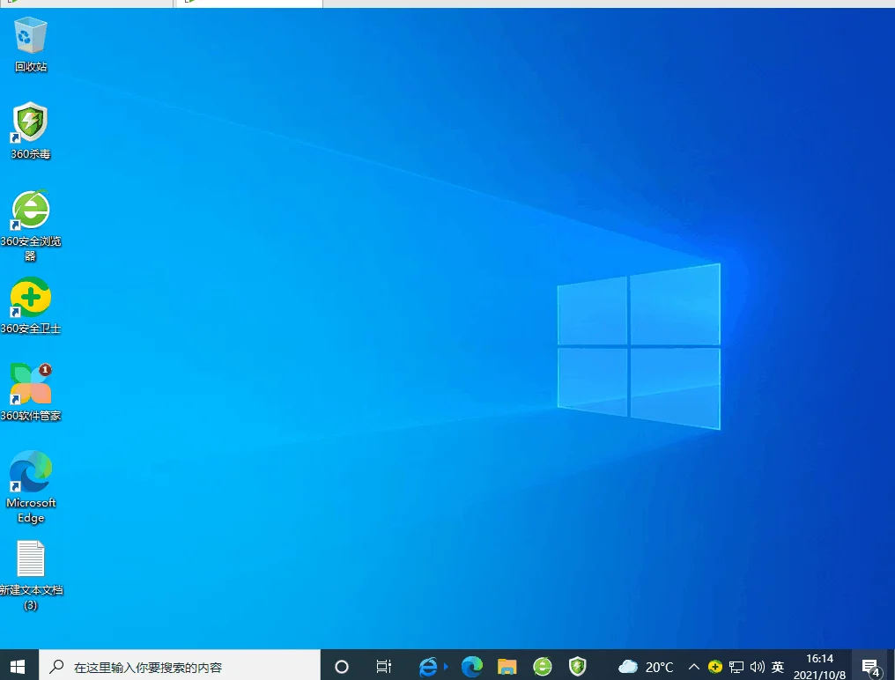Screen dimensions: 895x680
Task: Open the volume speaker tray icon
Action: pos(757,666)
